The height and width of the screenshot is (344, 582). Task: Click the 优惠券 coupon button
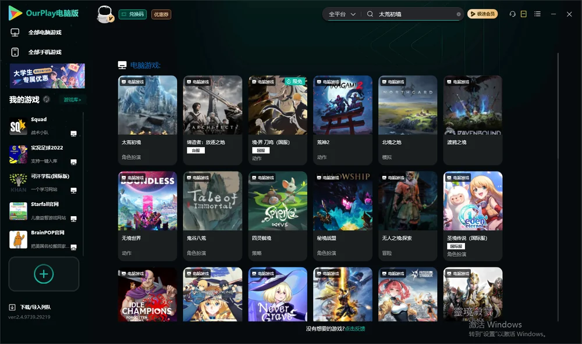[x=161, y=15]
